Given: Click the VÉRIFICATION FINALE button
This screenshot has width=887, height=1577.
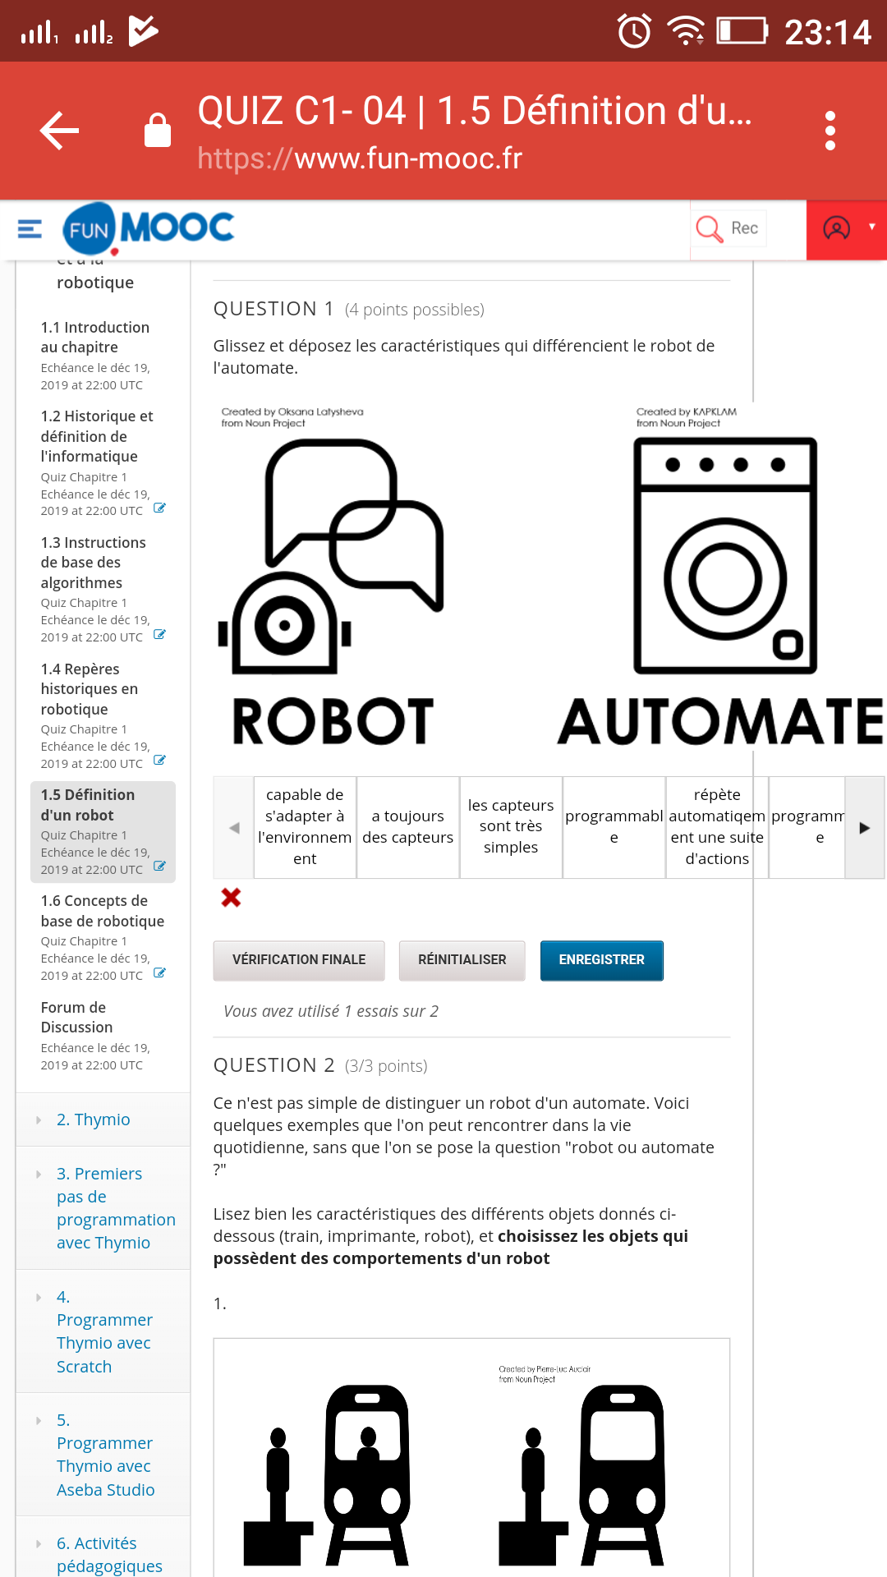Looking at the screenshot, I should pos(299,960).
